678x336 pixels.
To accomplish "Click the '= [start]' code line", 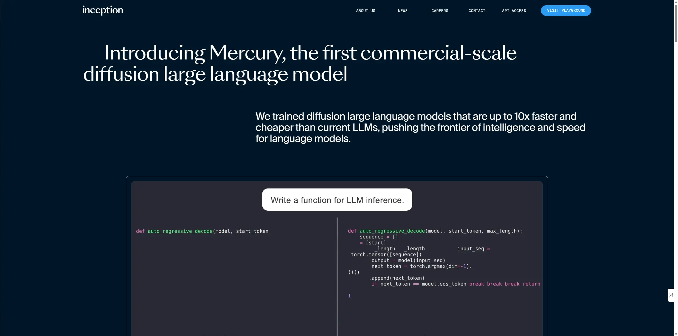I will tap(373, 243).
